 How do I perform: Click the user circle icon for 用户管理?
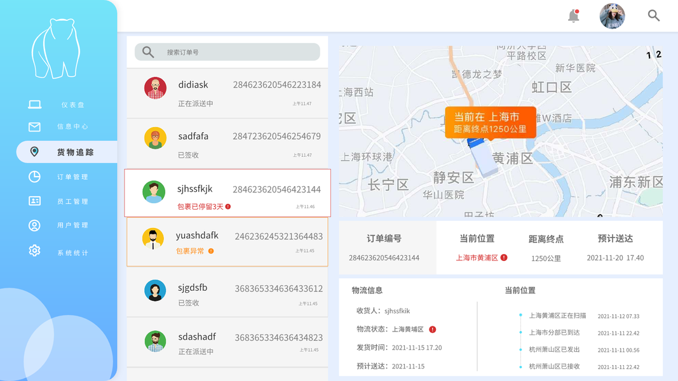coord(34,225)
